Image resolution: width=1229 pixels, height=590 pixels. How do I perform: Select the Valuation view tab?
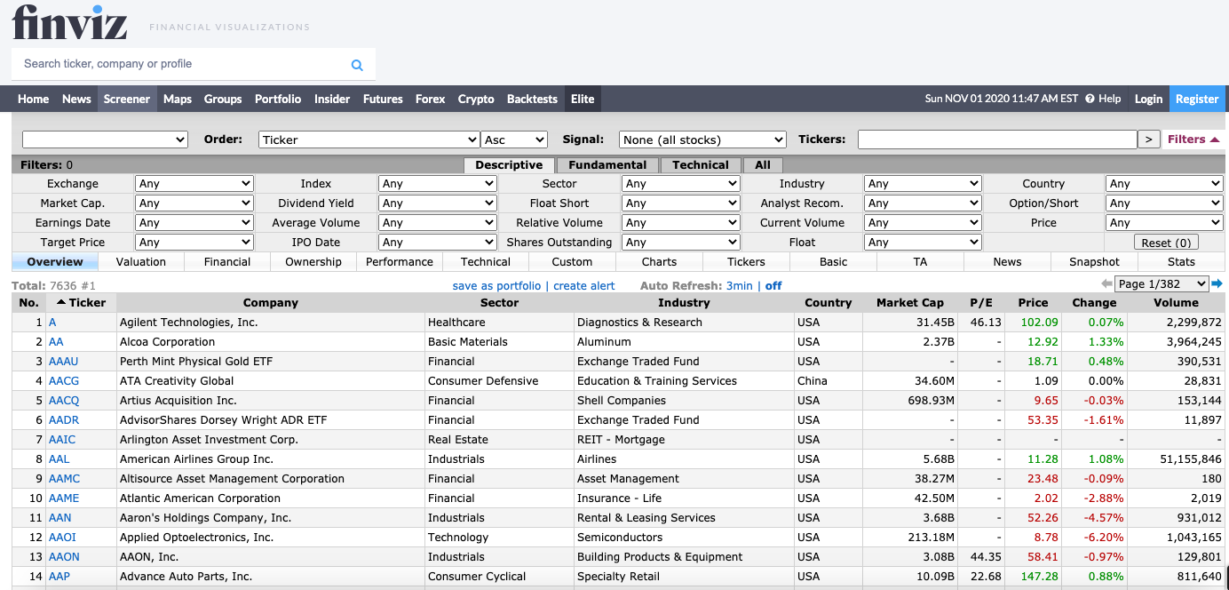click(141, 262)
